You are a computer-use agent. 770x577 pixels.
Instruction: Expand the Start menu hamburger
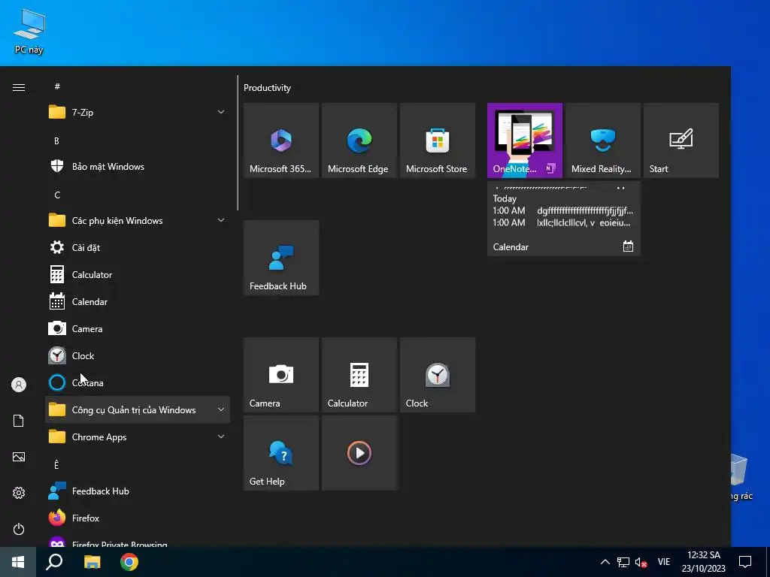pyautogui.click(x=19, y=87)
